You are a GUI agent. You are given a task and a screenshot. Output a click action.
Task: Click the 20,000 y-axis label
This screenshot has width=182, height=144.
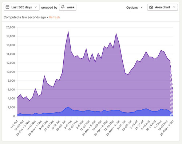(11, 27)
